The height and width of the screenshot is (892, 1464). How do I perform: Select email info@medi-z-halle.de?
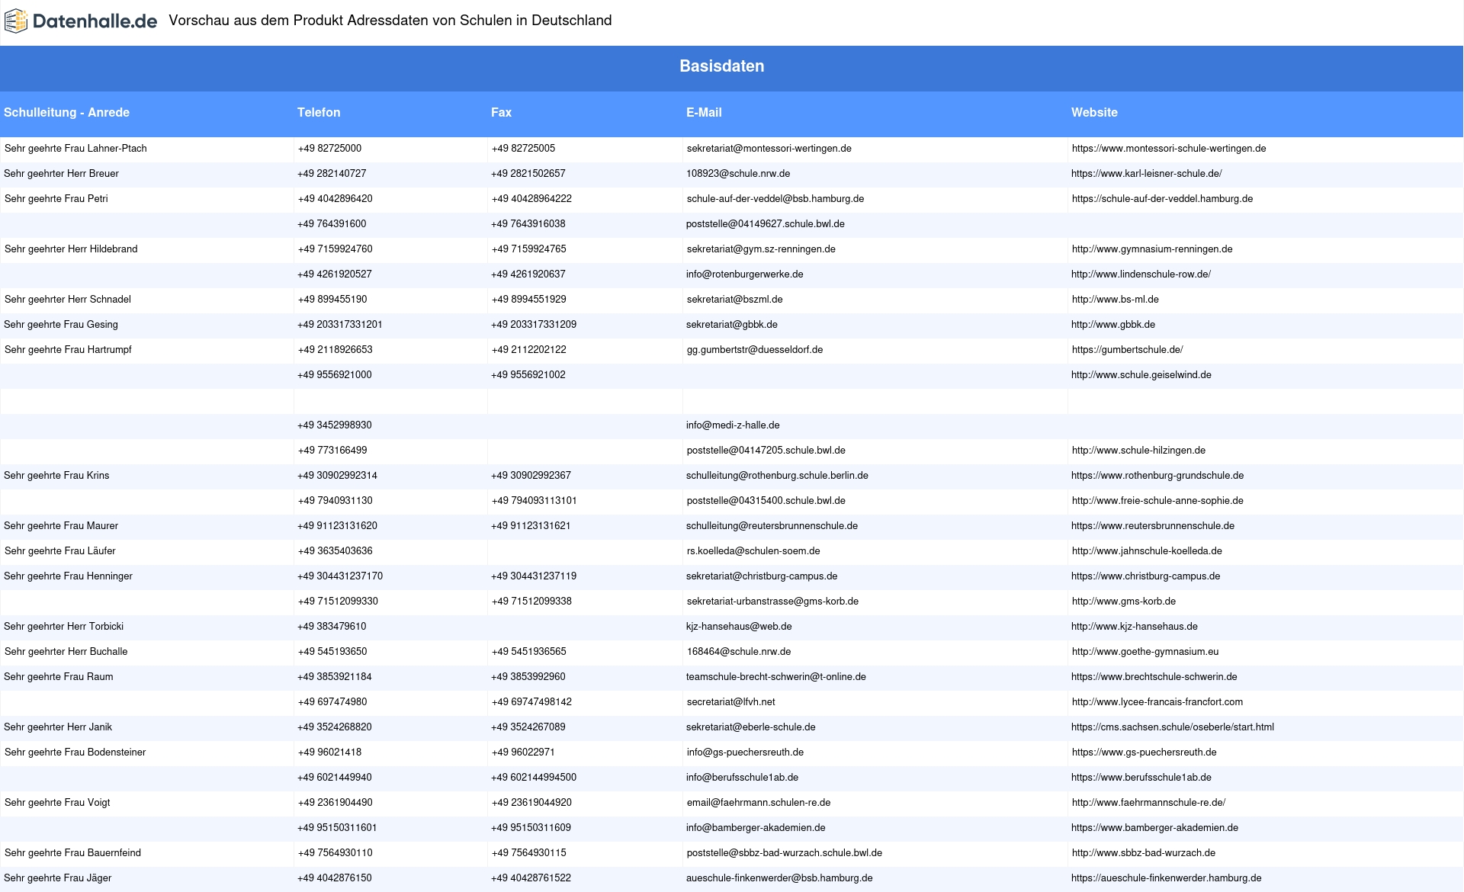tap(733, 425)
